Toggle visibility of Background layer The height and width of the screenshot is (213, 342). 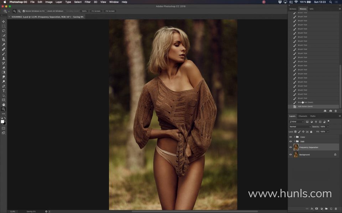click(x=290, y=155)
